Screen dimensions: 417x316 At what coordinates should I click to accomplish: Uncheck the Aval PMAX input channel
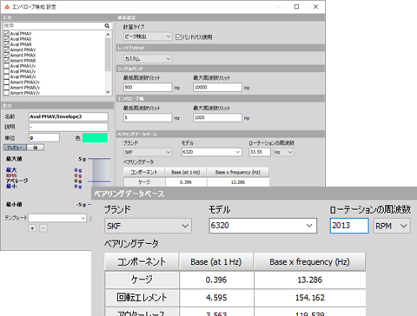coord(6,39)
